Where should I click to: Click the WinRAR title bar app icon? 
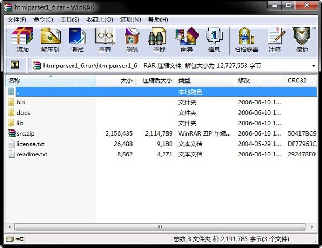coord(8,7)
